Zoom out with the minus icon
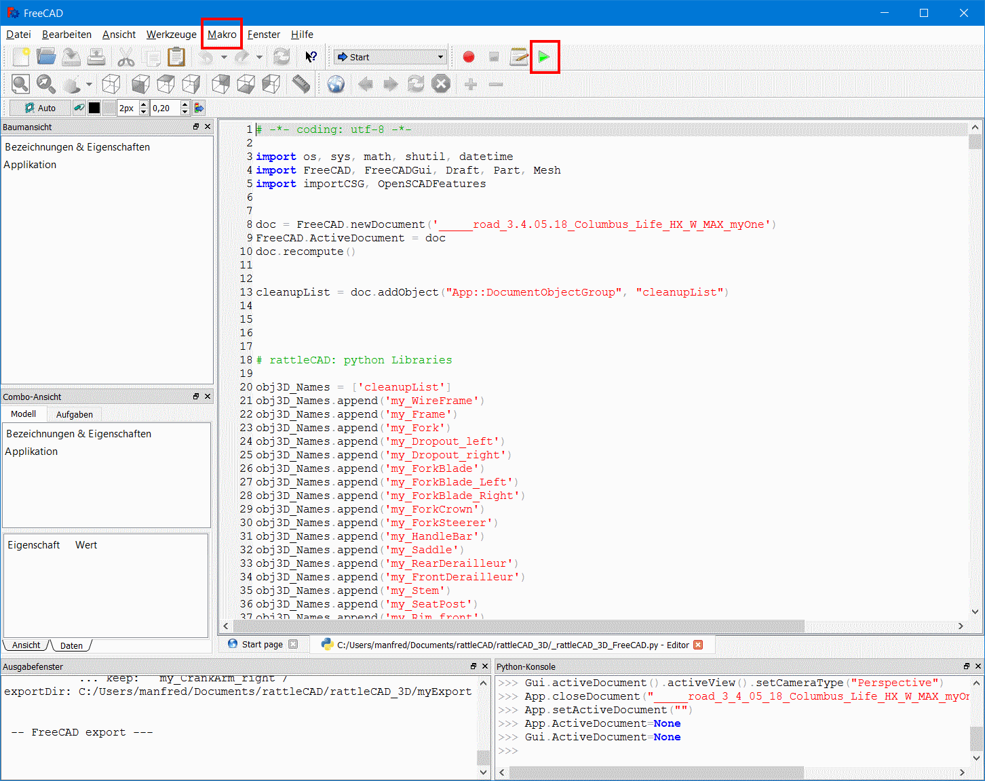The height and width of the screenshot is (781, 985). (x=496, y=84)
